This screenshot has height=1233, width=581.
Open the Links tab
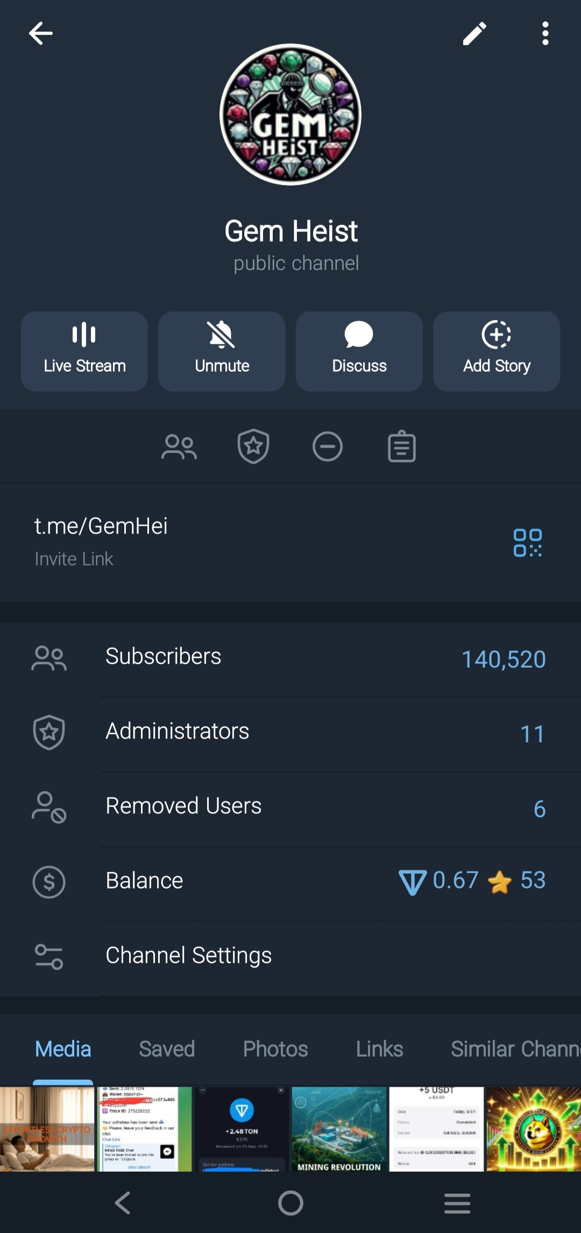(379, 1049)
